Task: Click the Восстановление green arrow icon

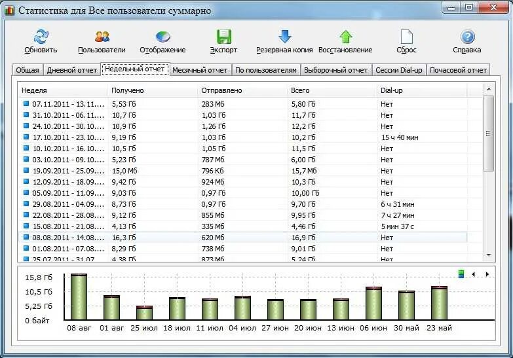Action: 345,37
